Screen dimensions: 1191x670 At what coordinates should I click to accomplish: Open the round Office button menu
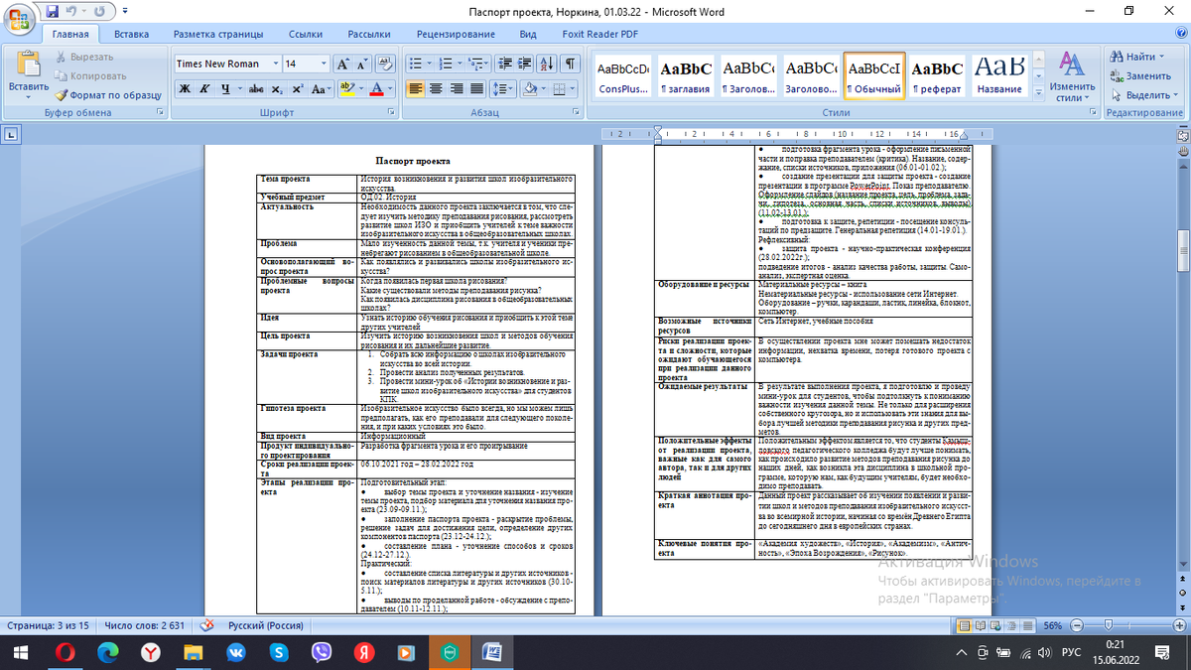click(x=20, y=19)
